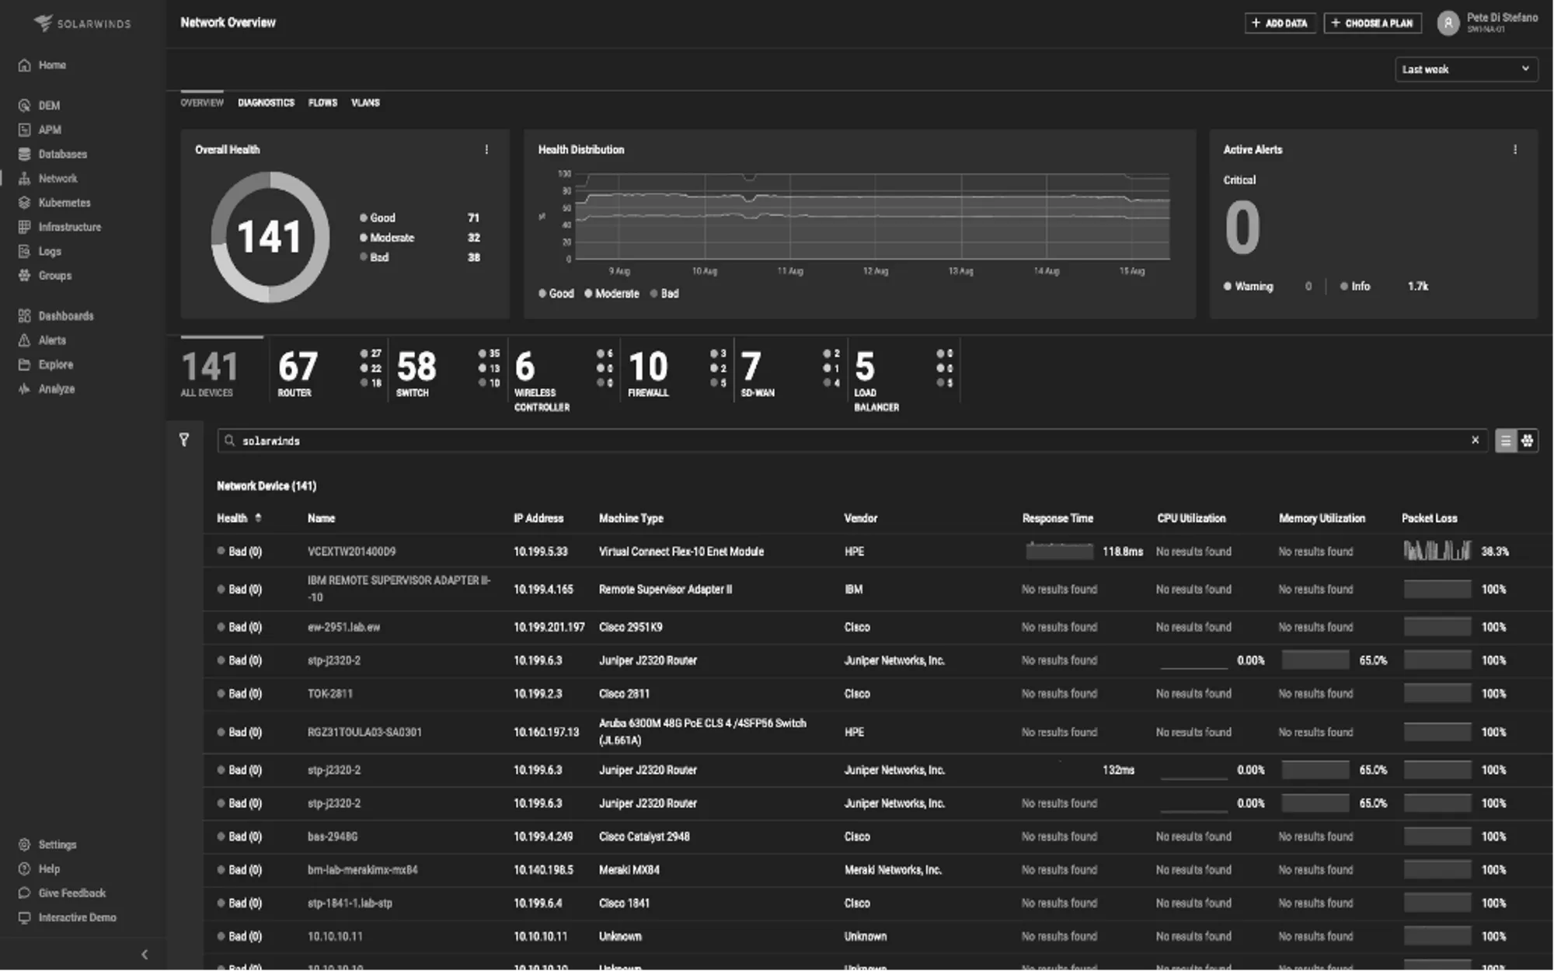
Task: Toggle Good series in Health Distribution legend
Action: point(556,294)
